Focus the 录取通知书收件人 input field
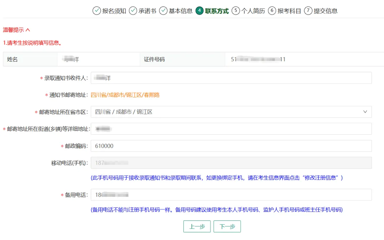Viewport: 384px width, 240px height. click(x=231, y=78)
